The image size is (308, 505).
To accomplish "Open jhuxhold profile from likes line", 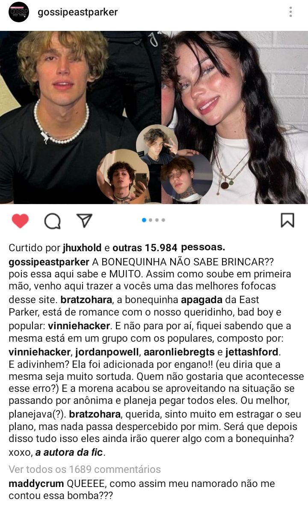I will point(82,248).
